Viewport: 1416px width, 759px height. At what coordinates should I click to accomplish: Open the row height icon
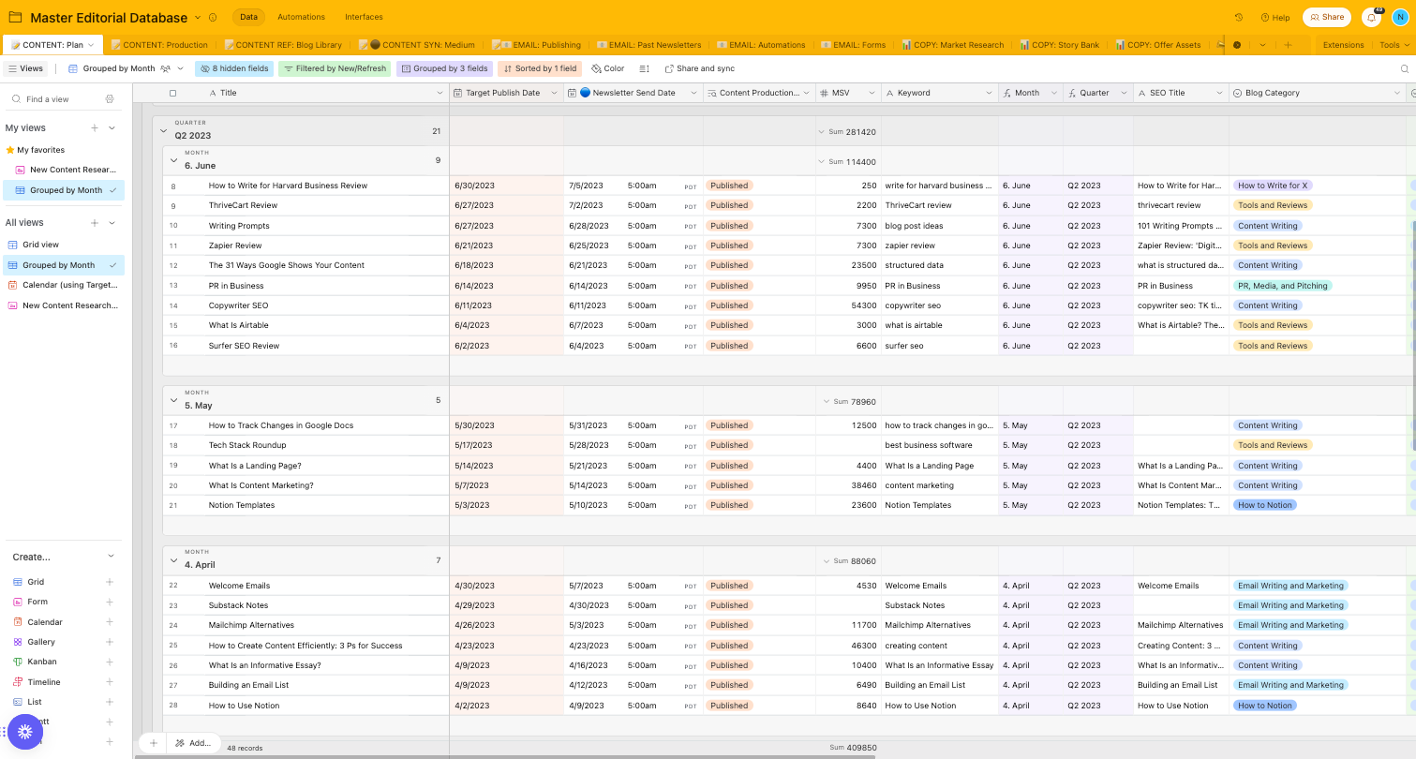pyautogui.click(x=645, y=68)
